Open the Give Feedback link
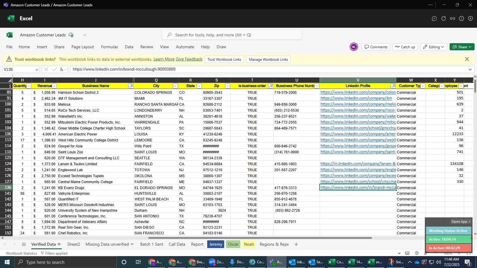Screen dimensions: 477x268 point(189,59)
